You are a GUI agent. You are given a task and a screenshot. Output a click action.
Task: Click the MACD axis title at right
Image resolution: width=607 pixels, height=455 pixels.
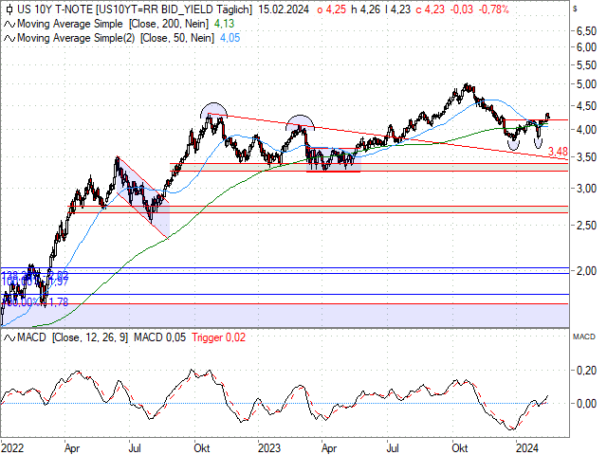pos(584,337)
